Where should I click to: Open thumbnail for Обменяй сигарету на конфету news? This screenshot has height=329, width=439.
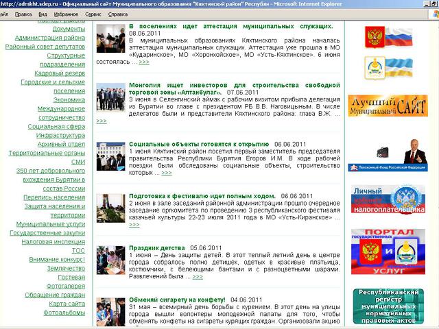coord(111,312)
